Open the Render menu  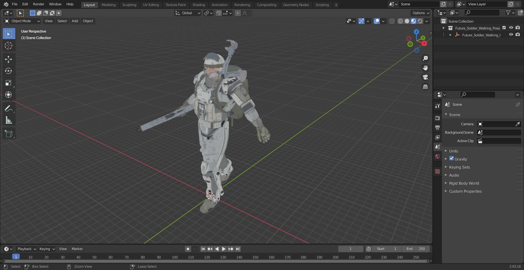click(38, 4)
